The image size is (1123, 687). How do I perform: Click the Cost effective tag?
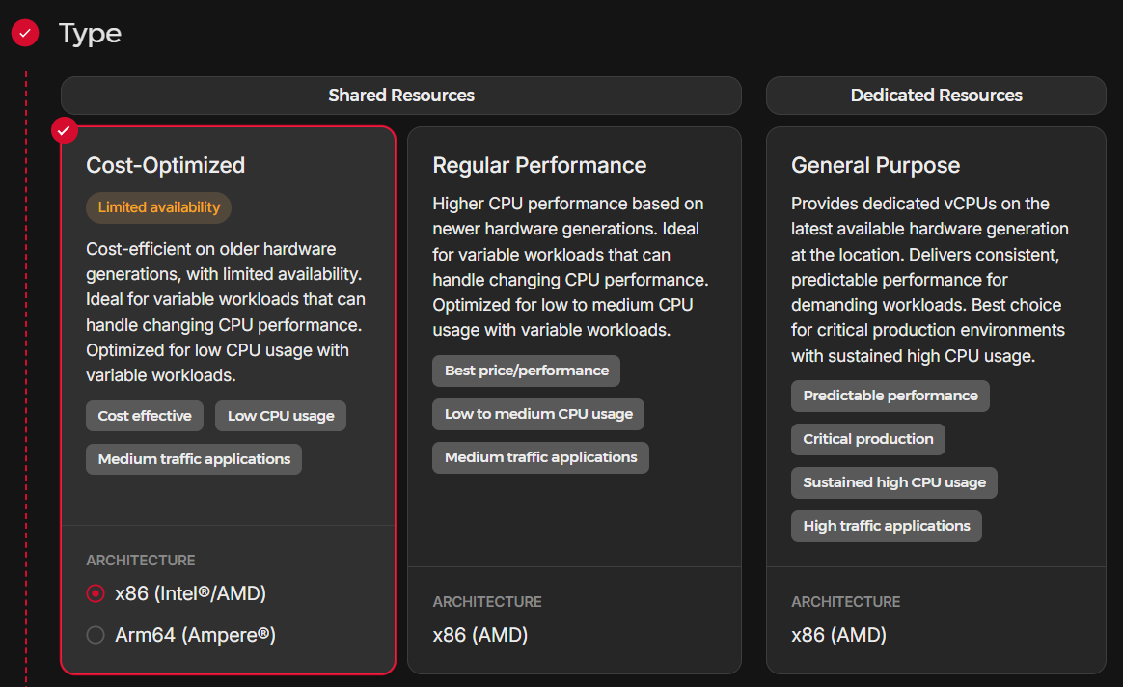(145, 416)
